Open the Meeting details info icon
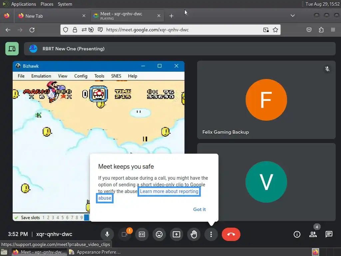 coord(297,234)
